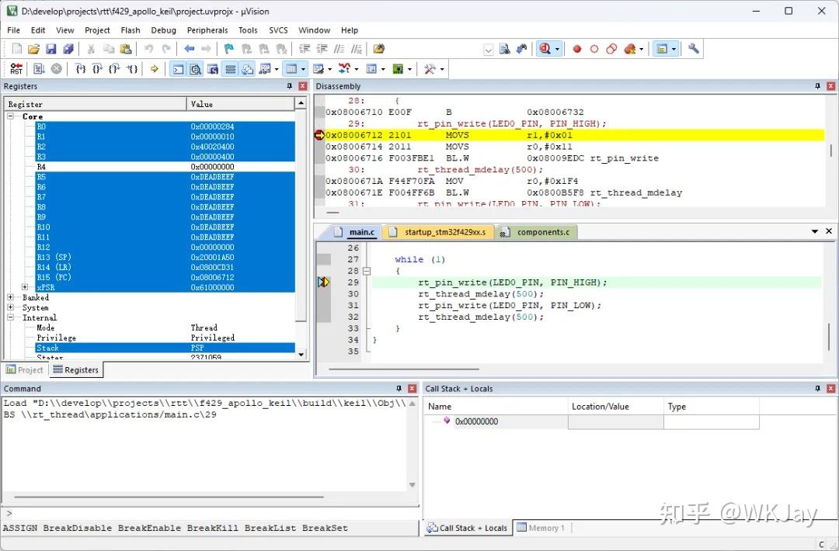Switch to the Project panel tab
The width and height of the screenshot is (839, 551).
coord(25,370)
